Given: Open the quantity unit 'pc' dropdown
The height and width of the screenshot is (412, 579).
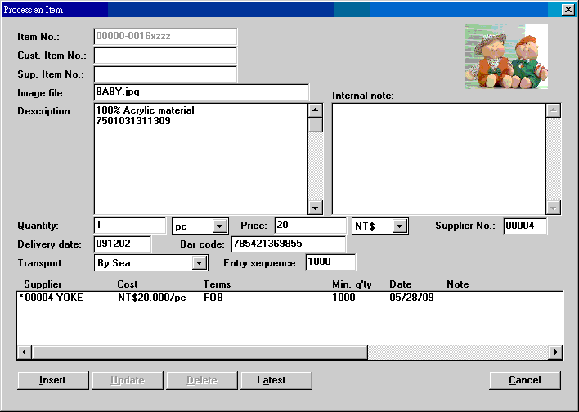Looking at the screenshot, I should [220, 226].
